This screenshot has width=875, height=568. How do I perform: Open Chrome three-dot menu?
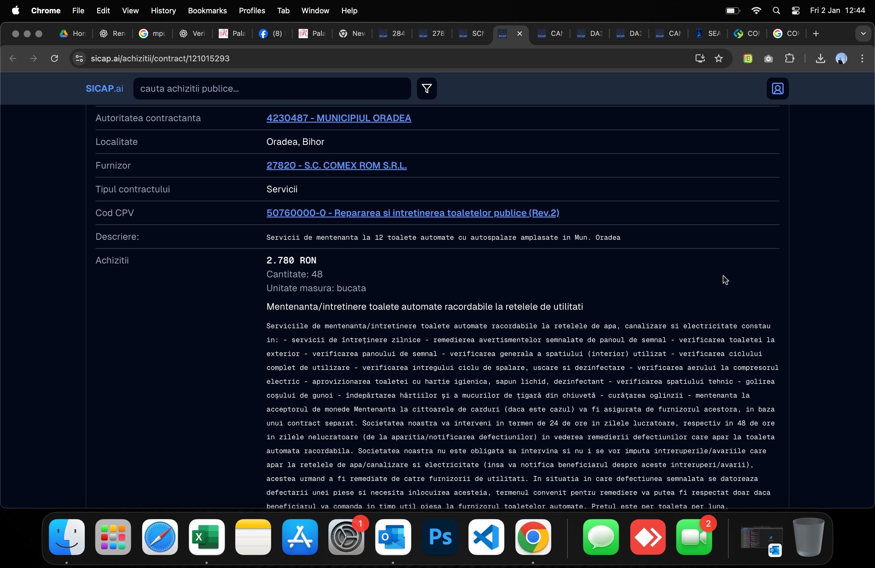coord(862,58)
